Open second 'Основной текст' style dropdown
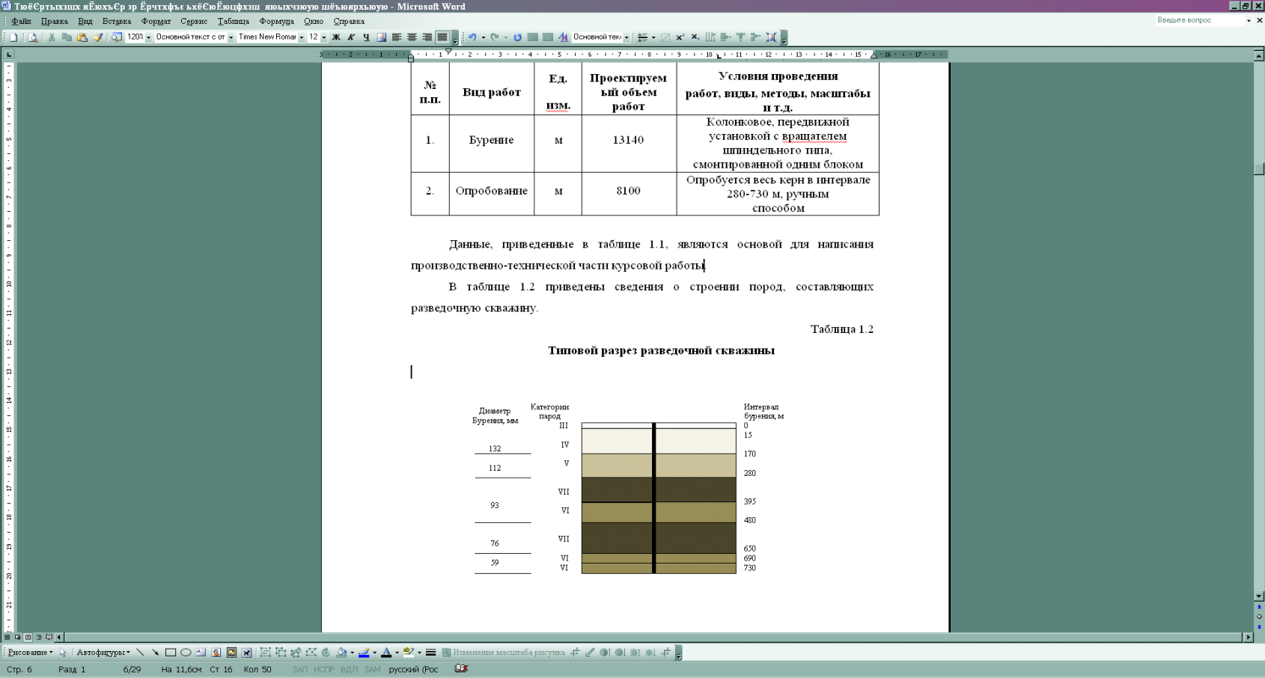The image size is (1265, 678). click(626, 37)
